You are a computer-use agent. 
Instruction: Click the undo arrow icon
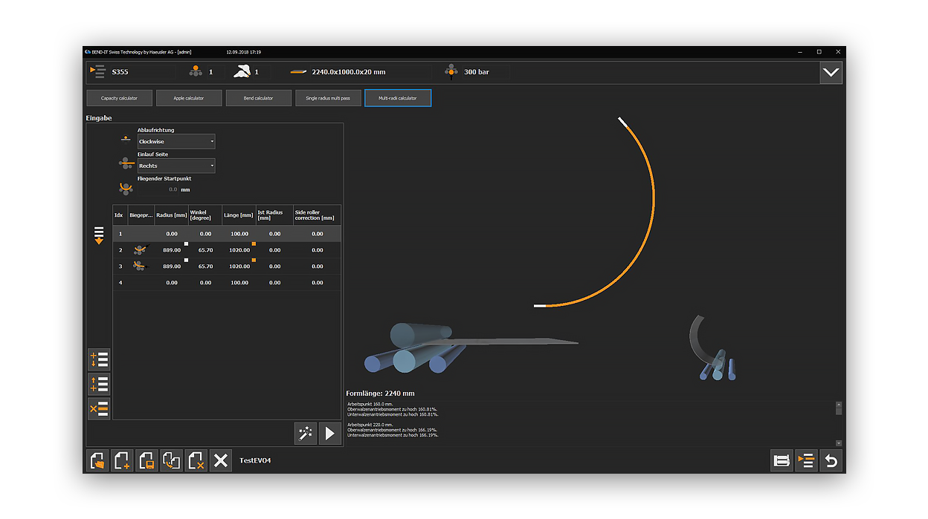pos(831,461)
